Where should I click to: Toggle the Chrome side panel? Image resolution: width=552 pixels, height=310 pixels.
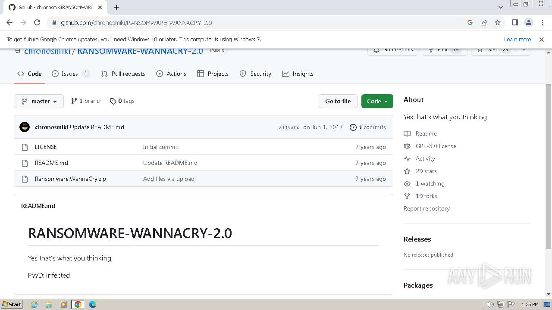[x=514, y=22]
